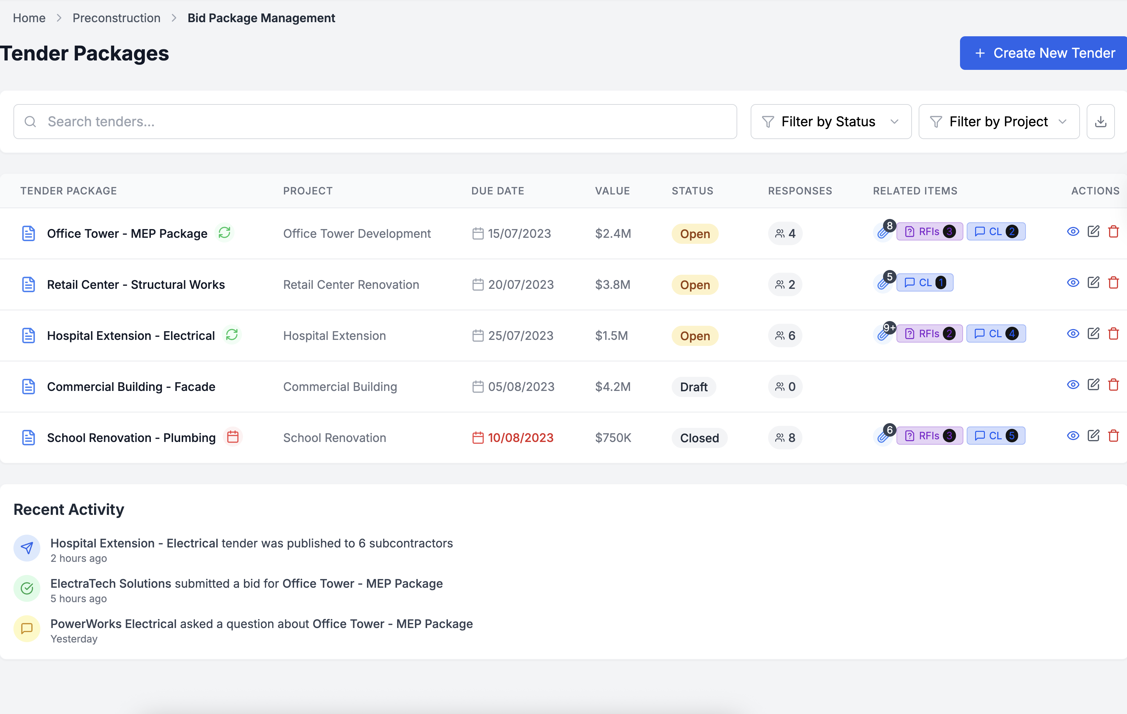
Task: Open CL badge in Hospital Extension row
Action: [996, 333]
